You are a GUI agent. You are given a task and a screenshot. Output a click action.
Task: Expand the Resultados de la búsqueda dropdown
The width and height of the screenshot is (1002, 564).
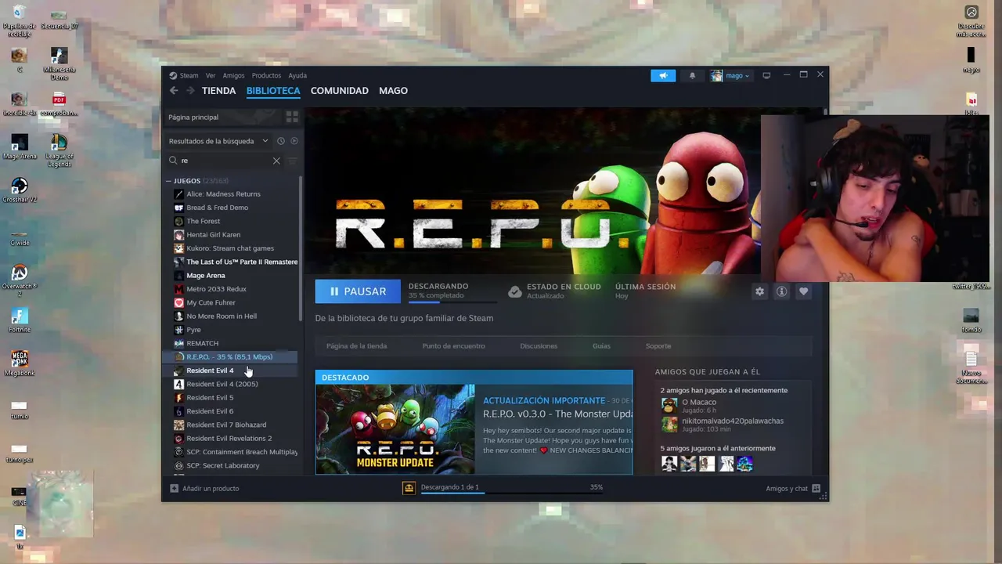[x=218, y=141]
